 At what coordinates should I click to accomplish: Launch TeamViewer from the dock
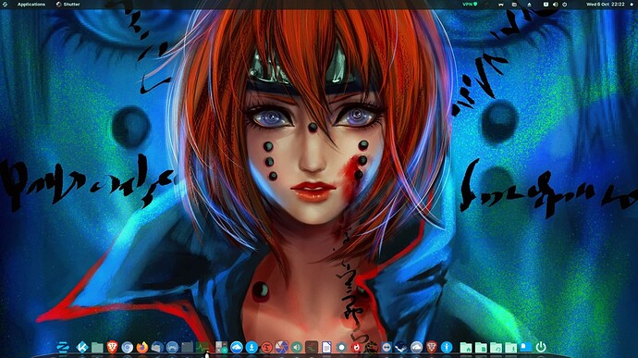(x=386, y=347)
